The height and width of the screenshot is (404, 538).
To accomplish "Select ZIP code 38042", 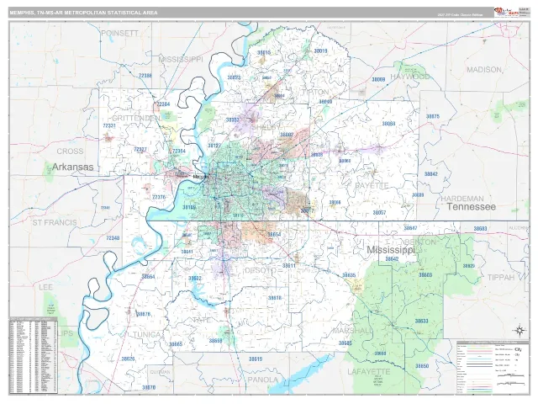I will click(431, 174).
